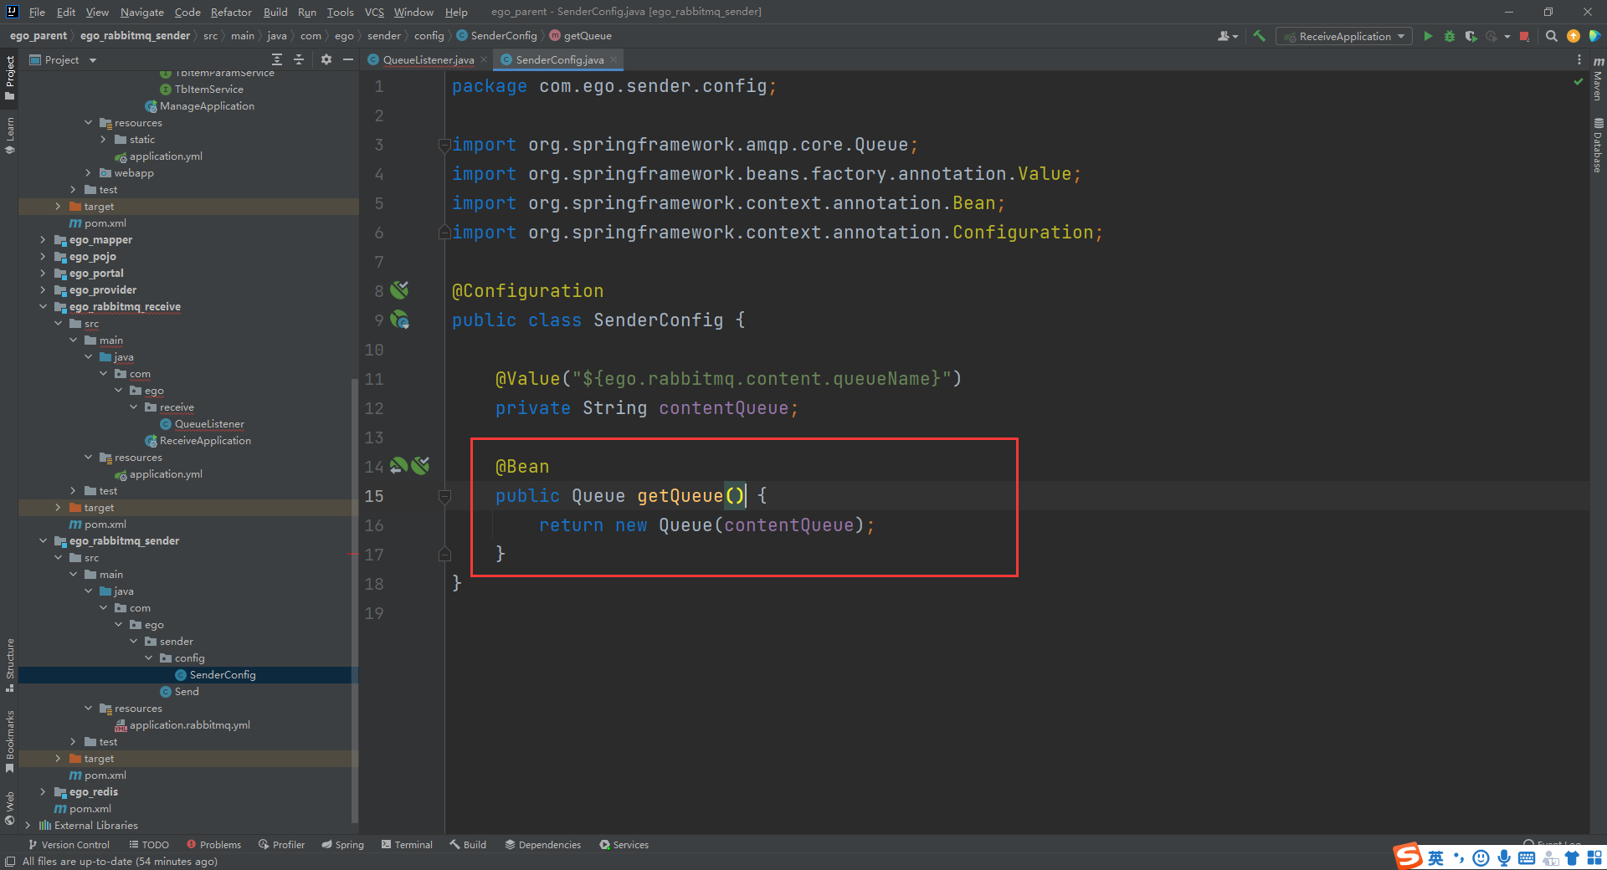Open the Build tool window
Screen dimensions: 1607x870
pyautogui.click(x=468, y=845)
